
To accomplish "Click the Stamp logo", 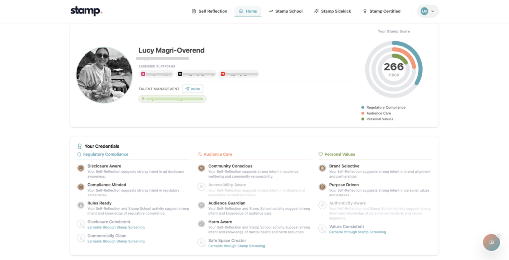I will [x=86, y=11].
